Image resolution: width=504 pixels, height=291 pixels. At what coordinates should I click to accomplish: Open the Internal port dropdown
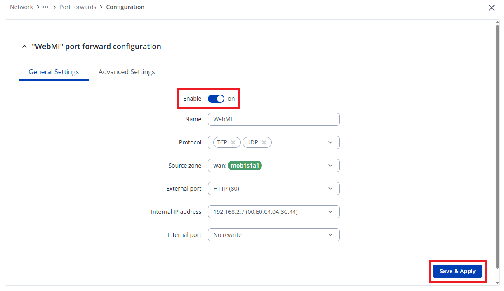tap(330, 235)
